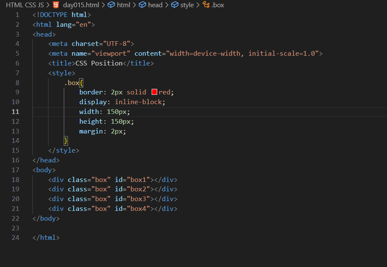Click the HTML5 file icon in the breadcrumb

click(x=56, y=5)
